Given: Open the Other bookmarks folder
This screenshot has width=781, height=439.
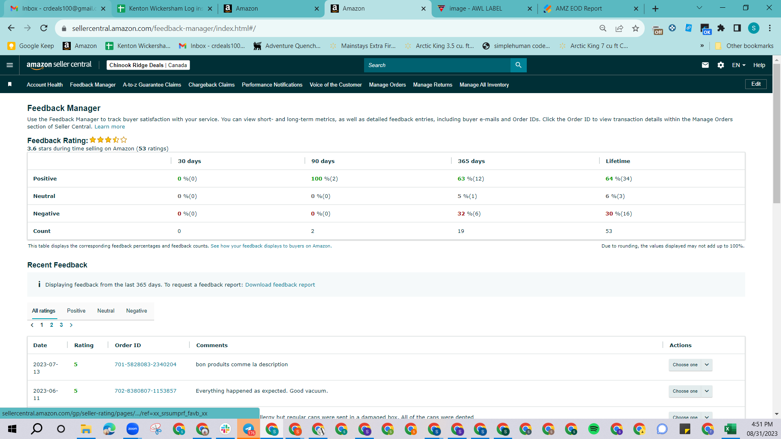Looking at the screenshot, I should coord(744,46).
